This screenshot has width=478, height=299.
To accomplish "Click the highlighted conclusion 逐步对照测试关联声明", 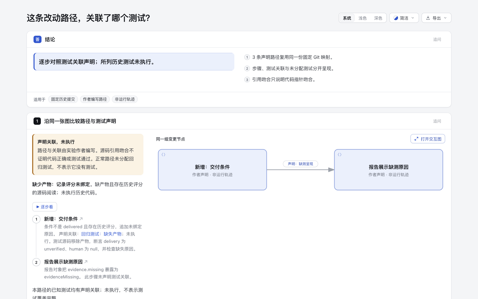I will click(x=134, y=62).
